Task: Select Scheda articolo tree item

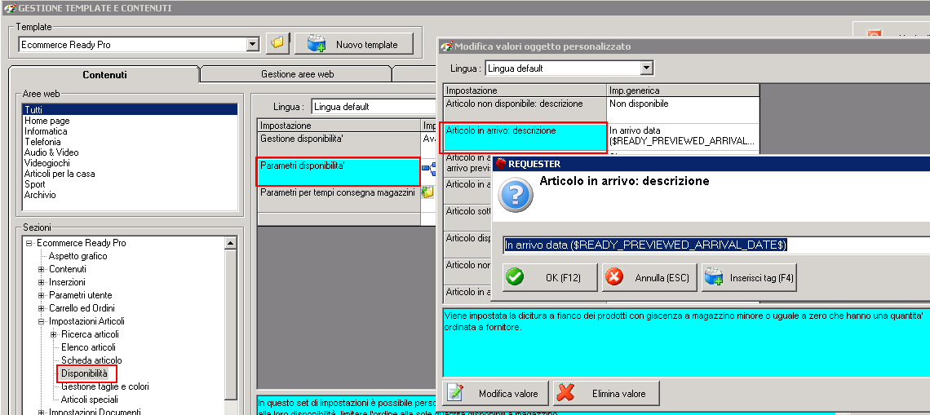Action: click(x=91, y=360)
